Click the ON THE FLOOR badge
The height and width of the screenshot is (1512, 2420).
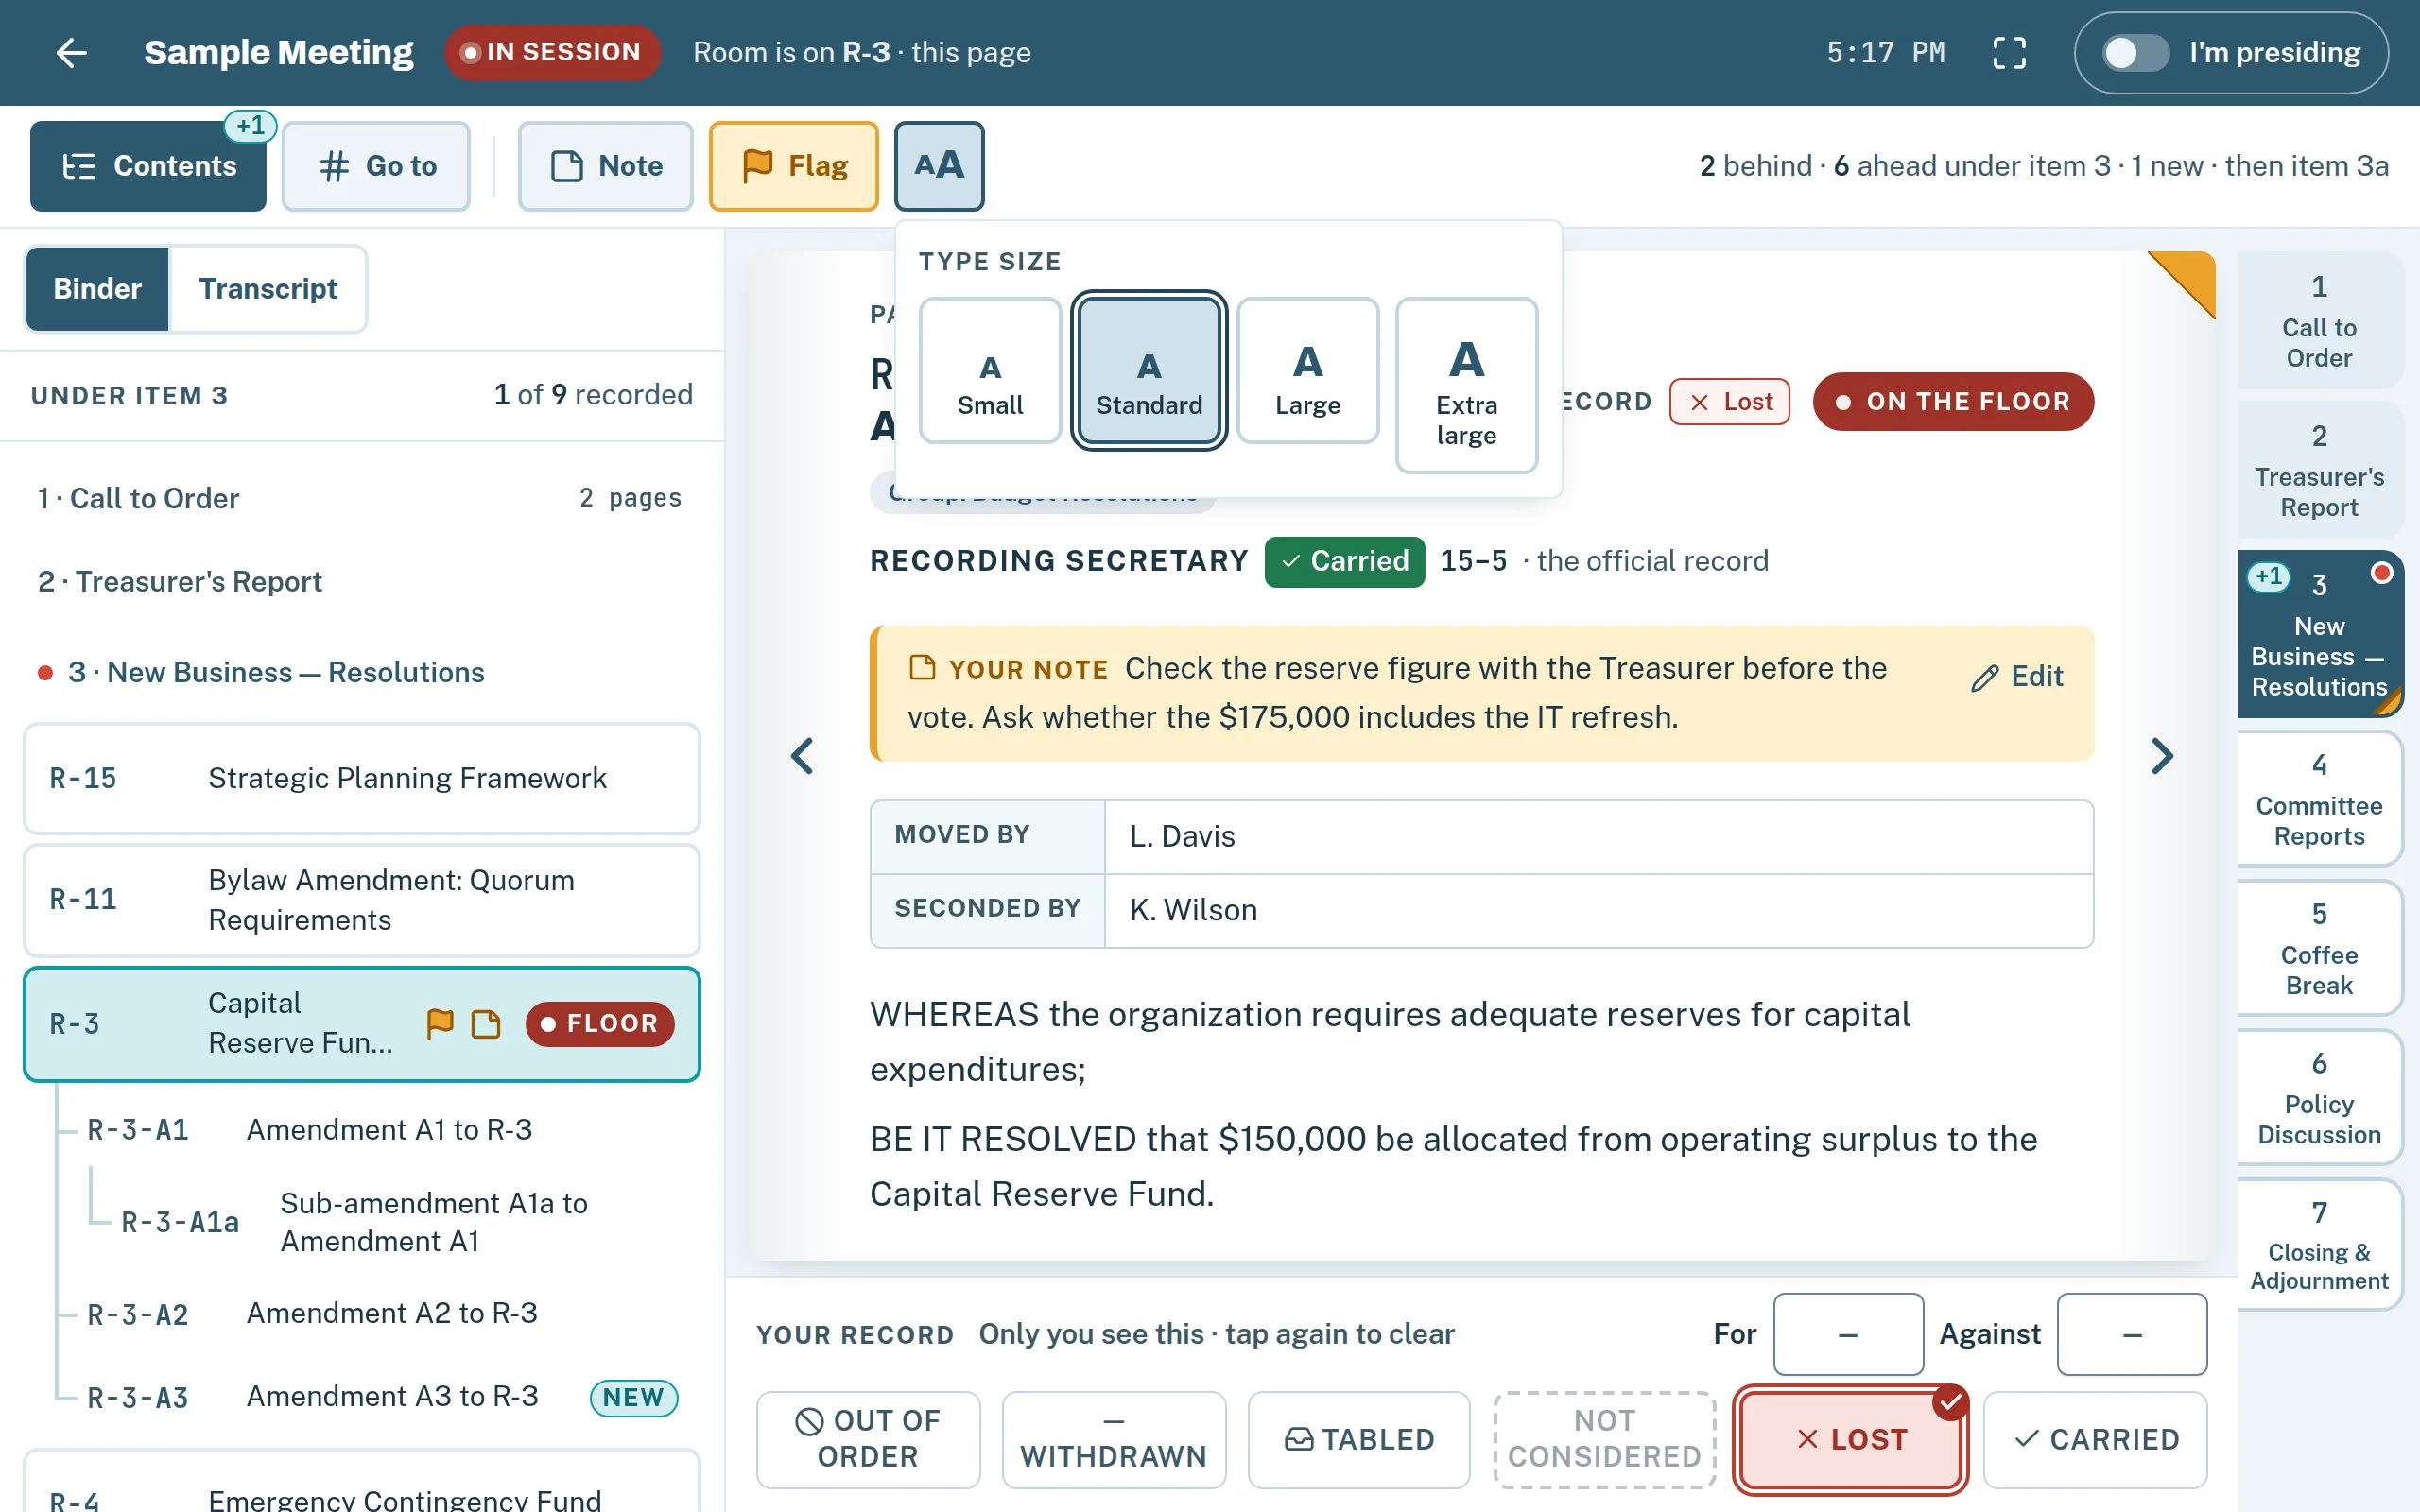1953,401
